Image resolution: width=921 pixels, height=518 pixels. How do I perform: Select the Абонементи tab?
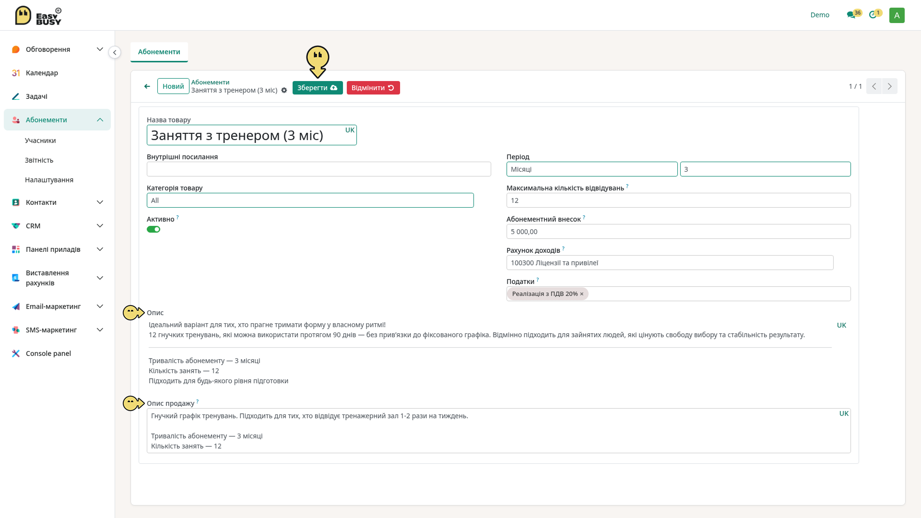[159, 52]
